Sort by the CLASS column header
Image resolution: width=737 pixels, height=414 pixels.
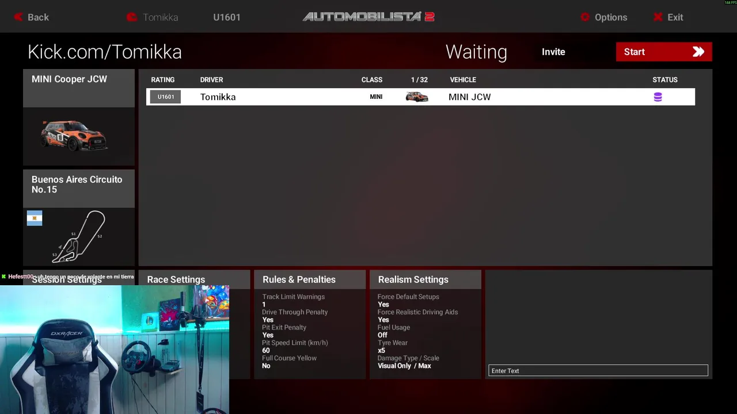372,80
